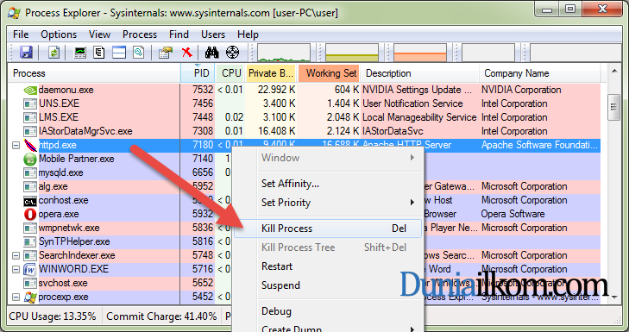Click the Refresh Now toolbar icon
Viewport: 629px width, 332px height.
53,53
